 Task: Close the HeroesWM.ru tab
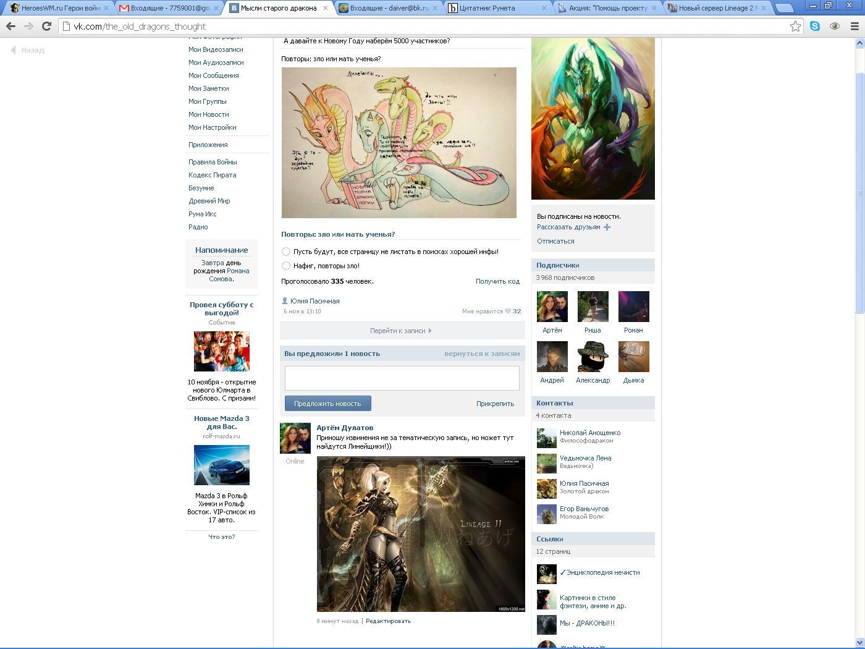point(106,8)
